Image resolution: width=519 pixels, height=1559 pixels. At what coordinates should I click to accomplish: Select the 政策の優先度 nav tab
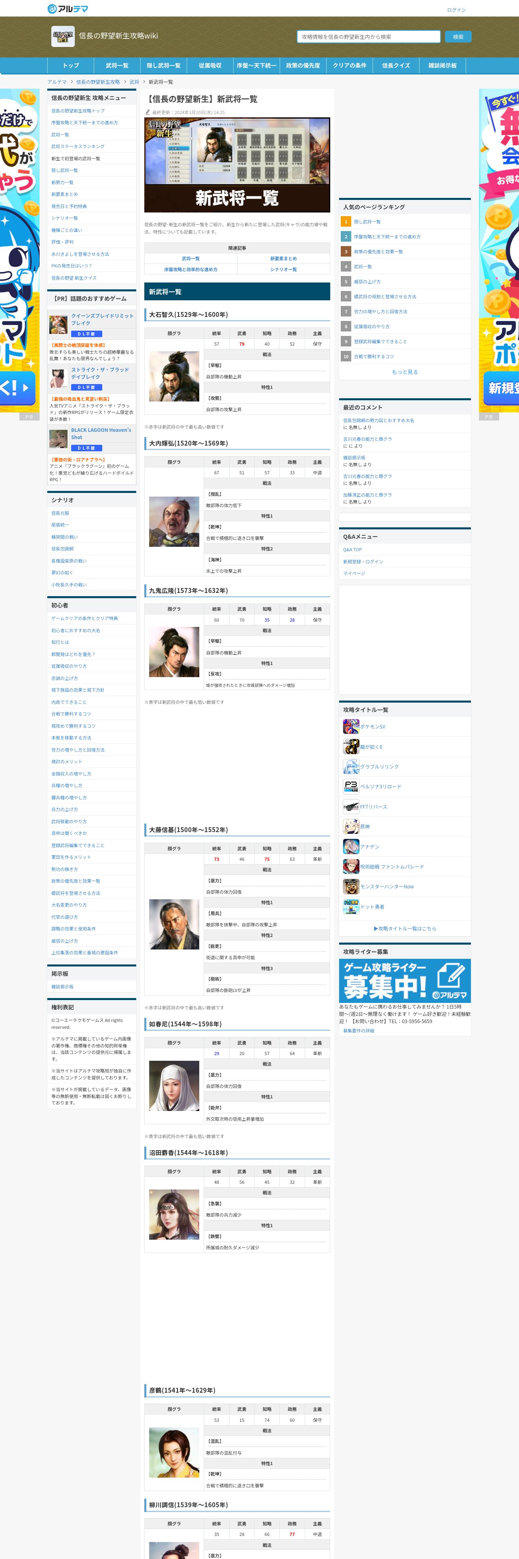click(x=303, y=65)
